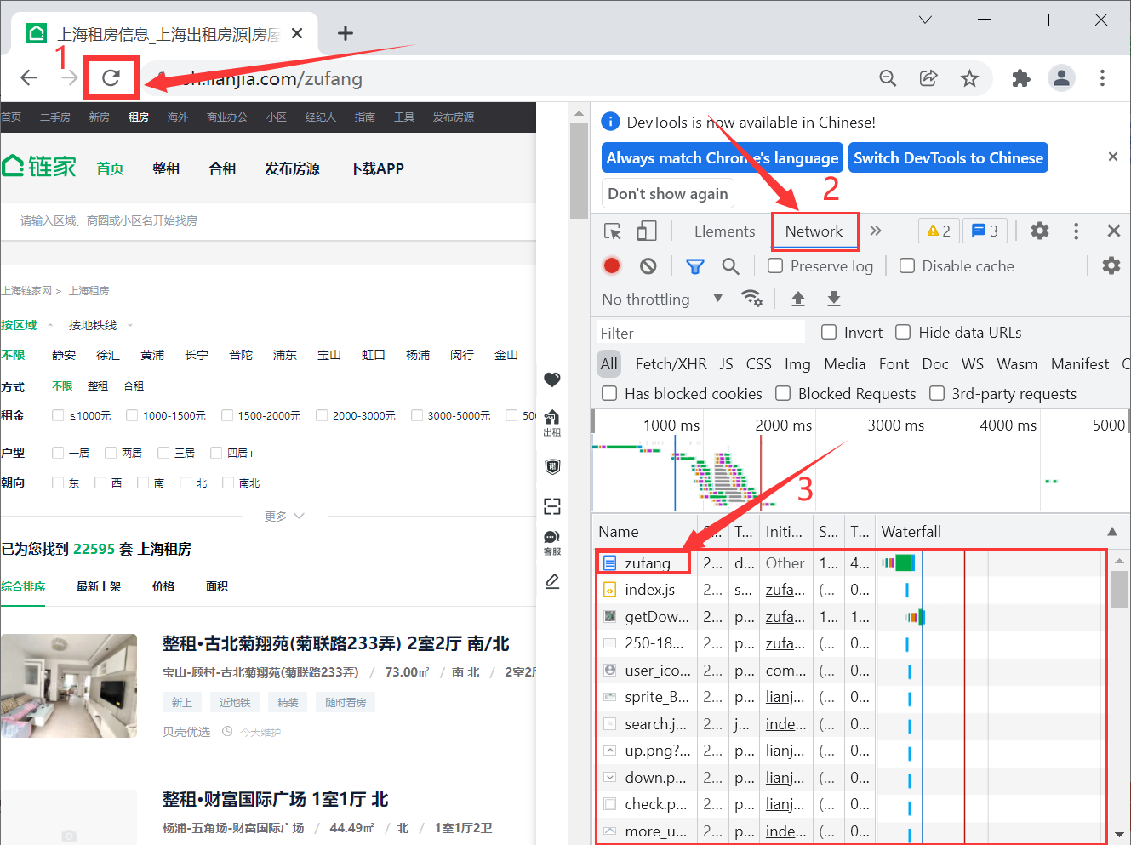Check Has blocked cookies
The image size is (1131, 845).
tap(609, 393)
